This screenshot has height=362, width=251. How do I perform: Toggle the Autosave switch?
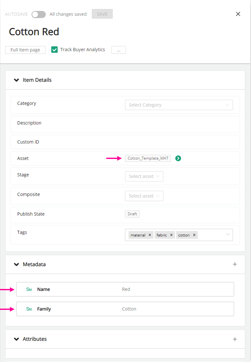click(39, 14)
